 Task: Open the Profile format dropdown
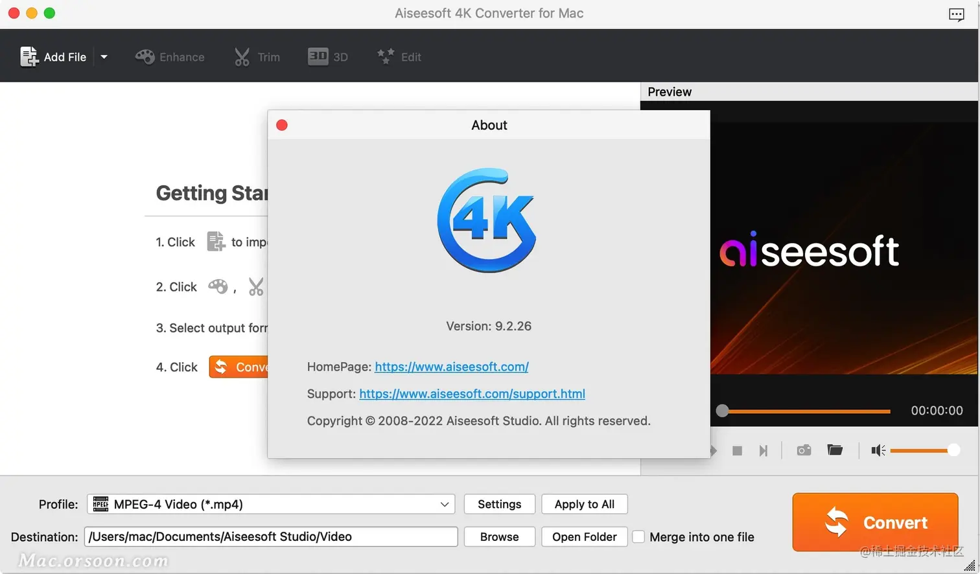click(271, 504)
